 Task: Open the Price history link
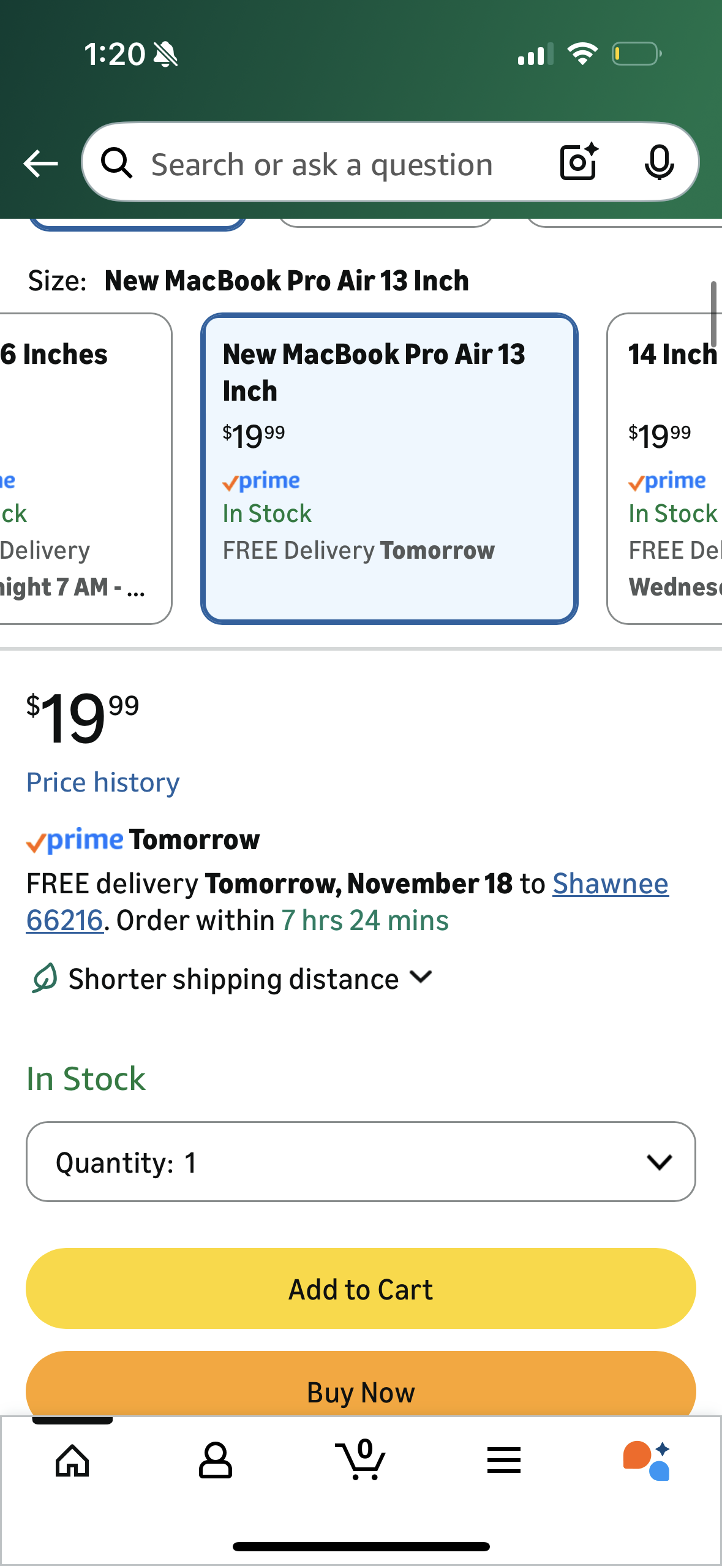(103, 782)
